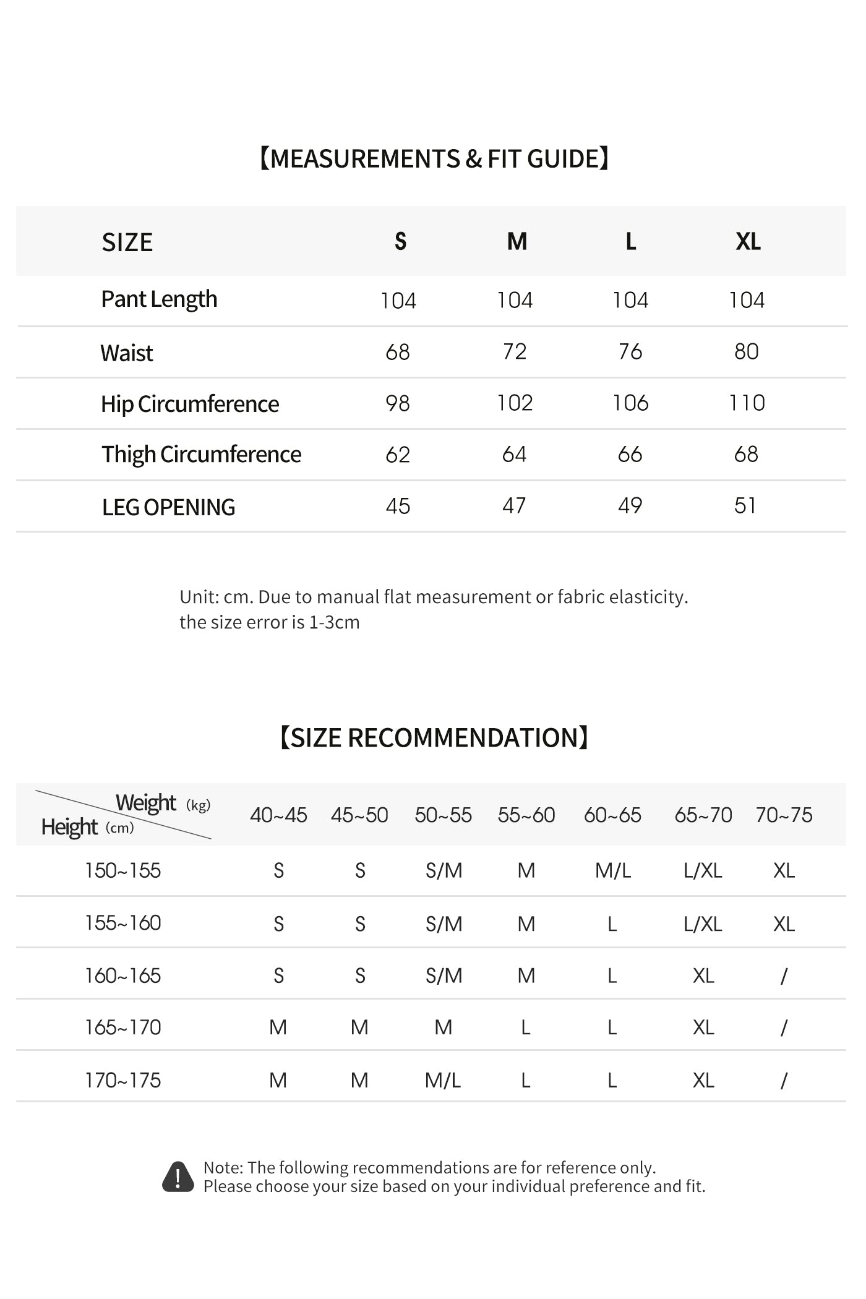Click the LEG OPENING row label
866x1299 pixels.
pos(168,507)
